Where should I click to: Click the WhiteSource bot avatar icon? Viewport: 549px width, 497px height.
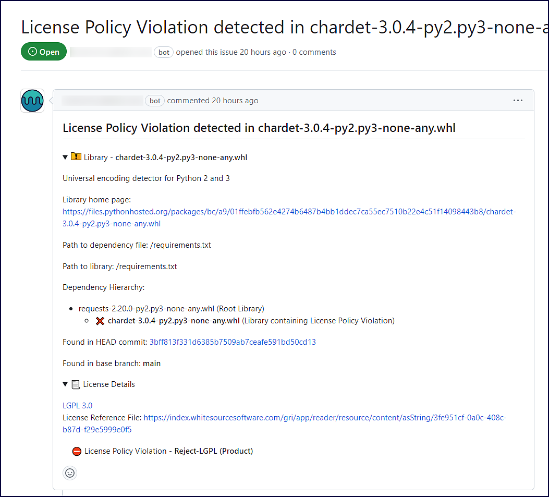tap(32, 101)
